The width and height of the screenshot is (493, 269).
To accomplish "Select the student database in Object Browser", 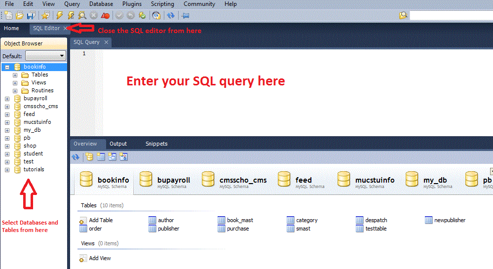I will coord(33,154).
